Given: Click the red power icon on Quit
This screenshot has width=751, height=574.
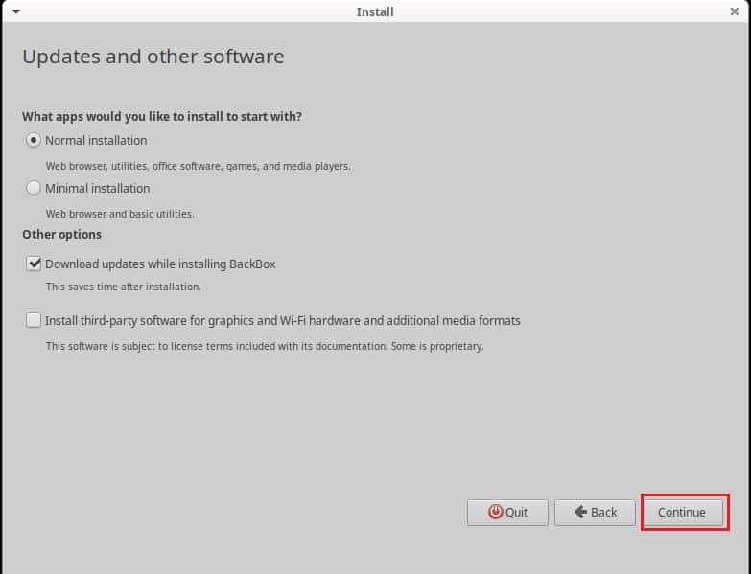Looking at the screenshot, I should pos(495,512).
